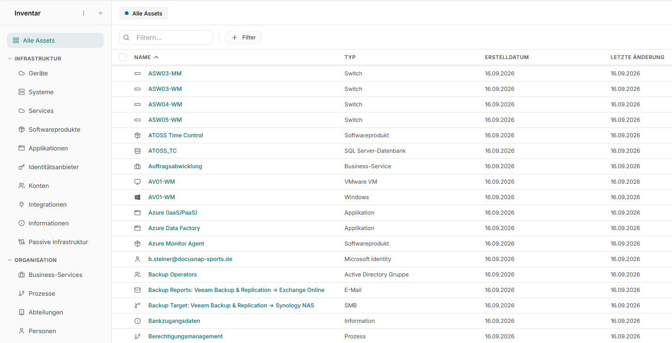Open Softwareprodukte in the sidebar
This screenshot has height=343, width=672.
point(55,129)
